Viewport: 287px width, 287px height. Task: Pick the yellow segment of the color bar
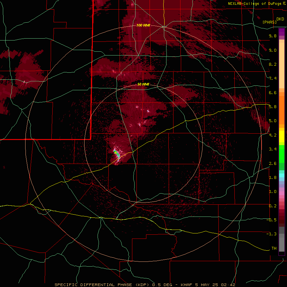[x=282, y=136]
